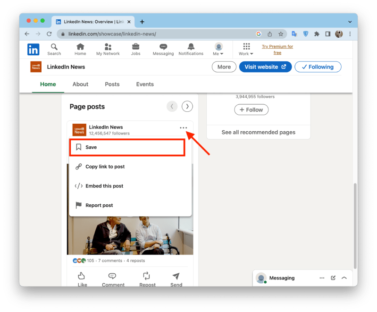
Task: Select the Home page tab
Action: [x=48, y=84]
